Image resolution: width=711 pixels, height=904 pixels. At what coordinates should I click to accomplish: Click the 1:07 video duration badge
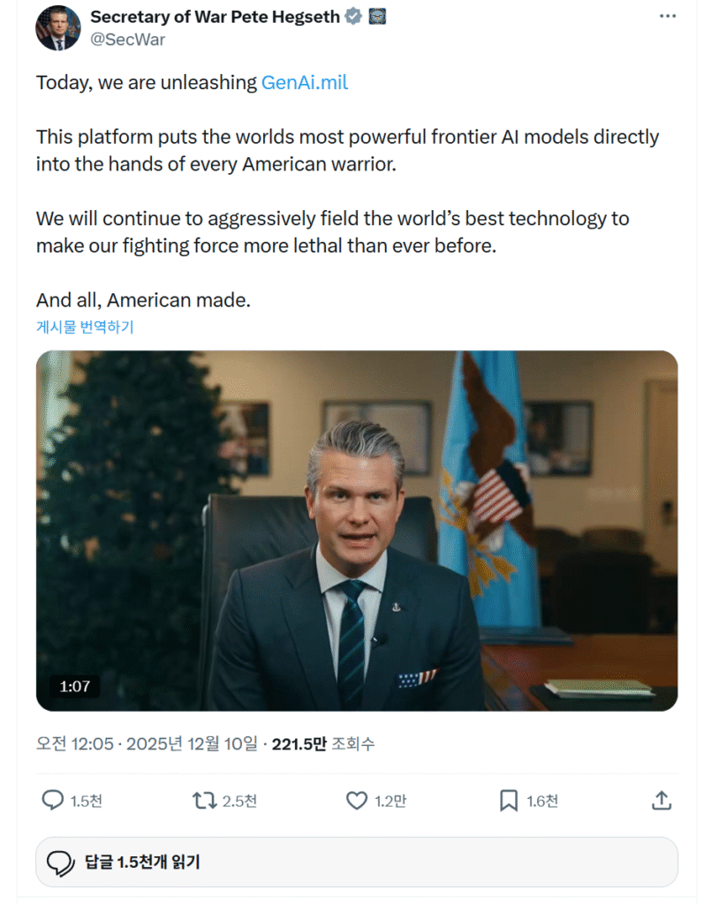(x=74, y=686)
